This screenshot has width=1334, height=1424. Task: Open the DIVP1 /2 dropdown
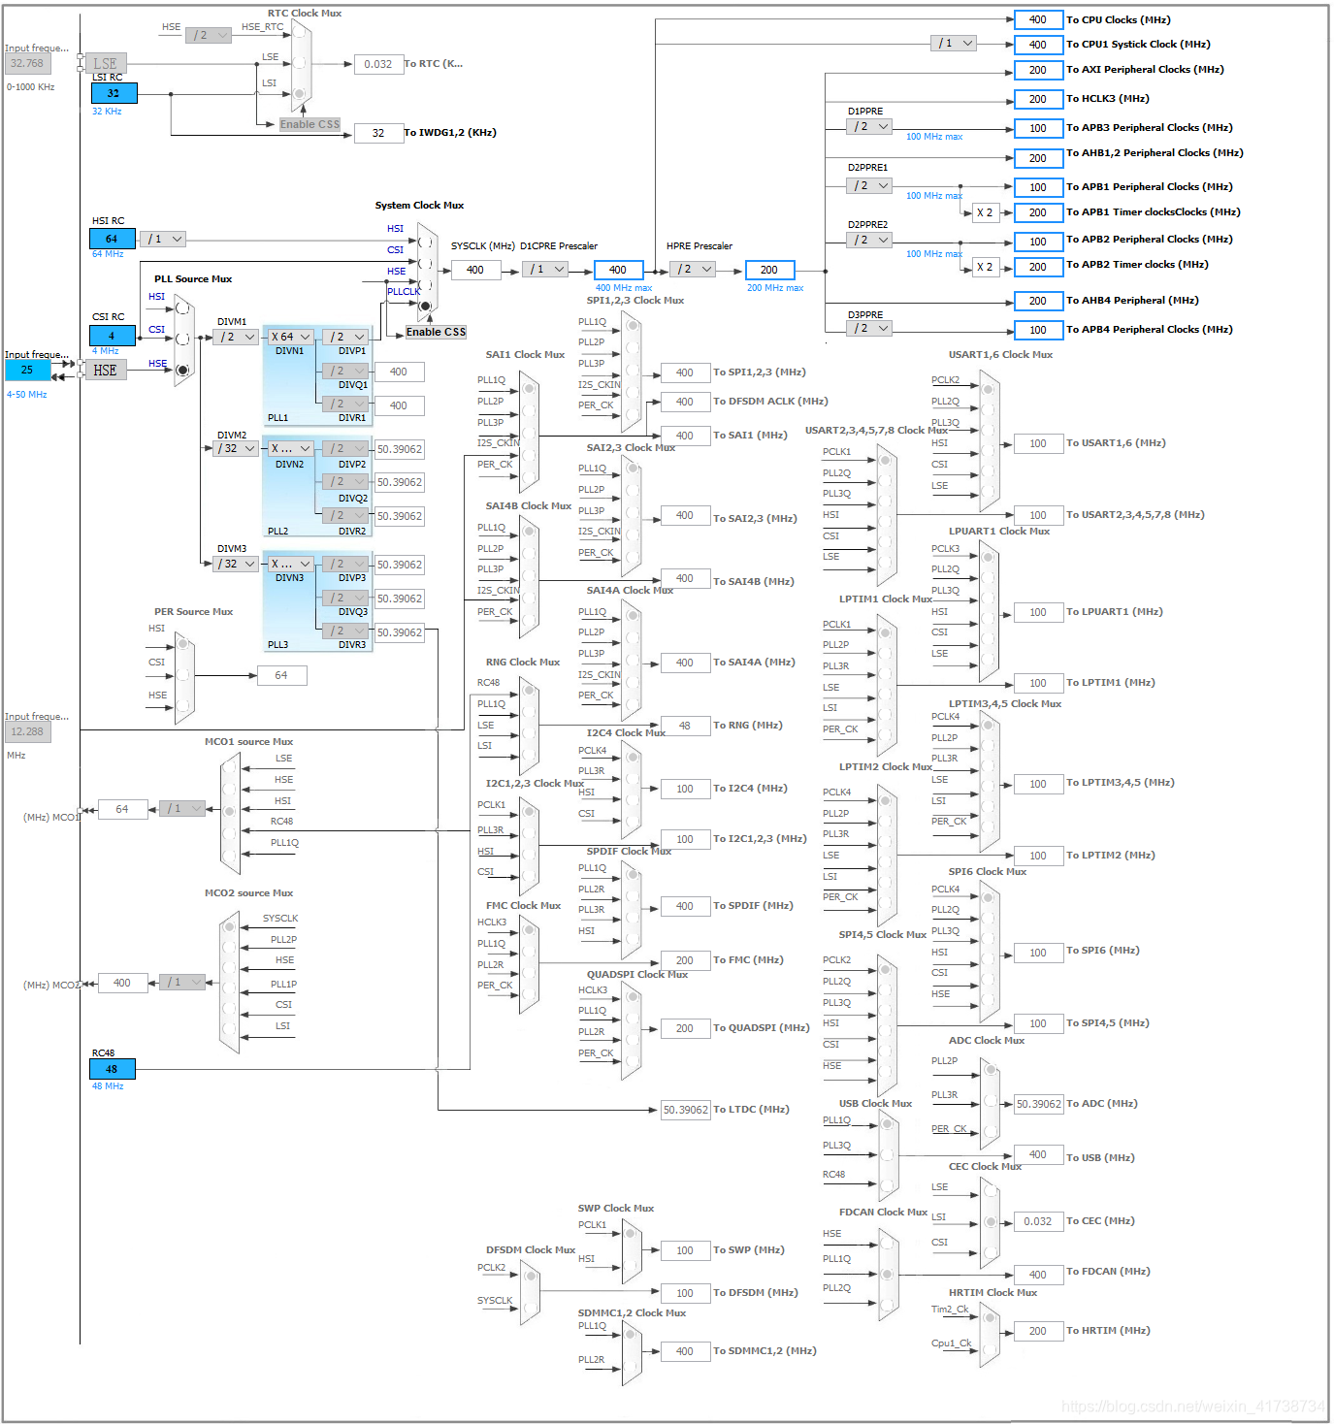click(x=345, y=337)
